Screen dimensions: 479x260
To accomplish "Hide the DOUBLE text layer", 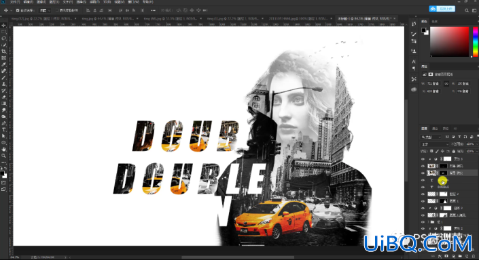I will [x=423, y=187].
